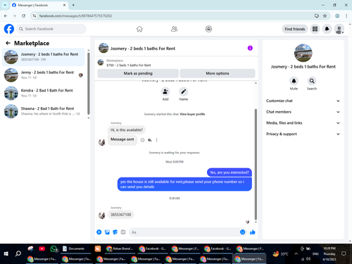Go back with the browser back arrow

coord(6,15)
